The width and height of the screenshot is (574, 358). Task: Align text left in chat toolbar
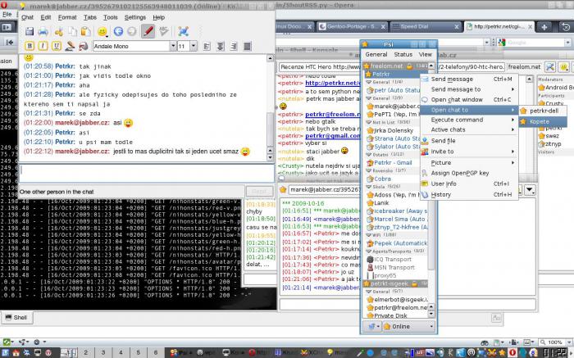point(207,47)
